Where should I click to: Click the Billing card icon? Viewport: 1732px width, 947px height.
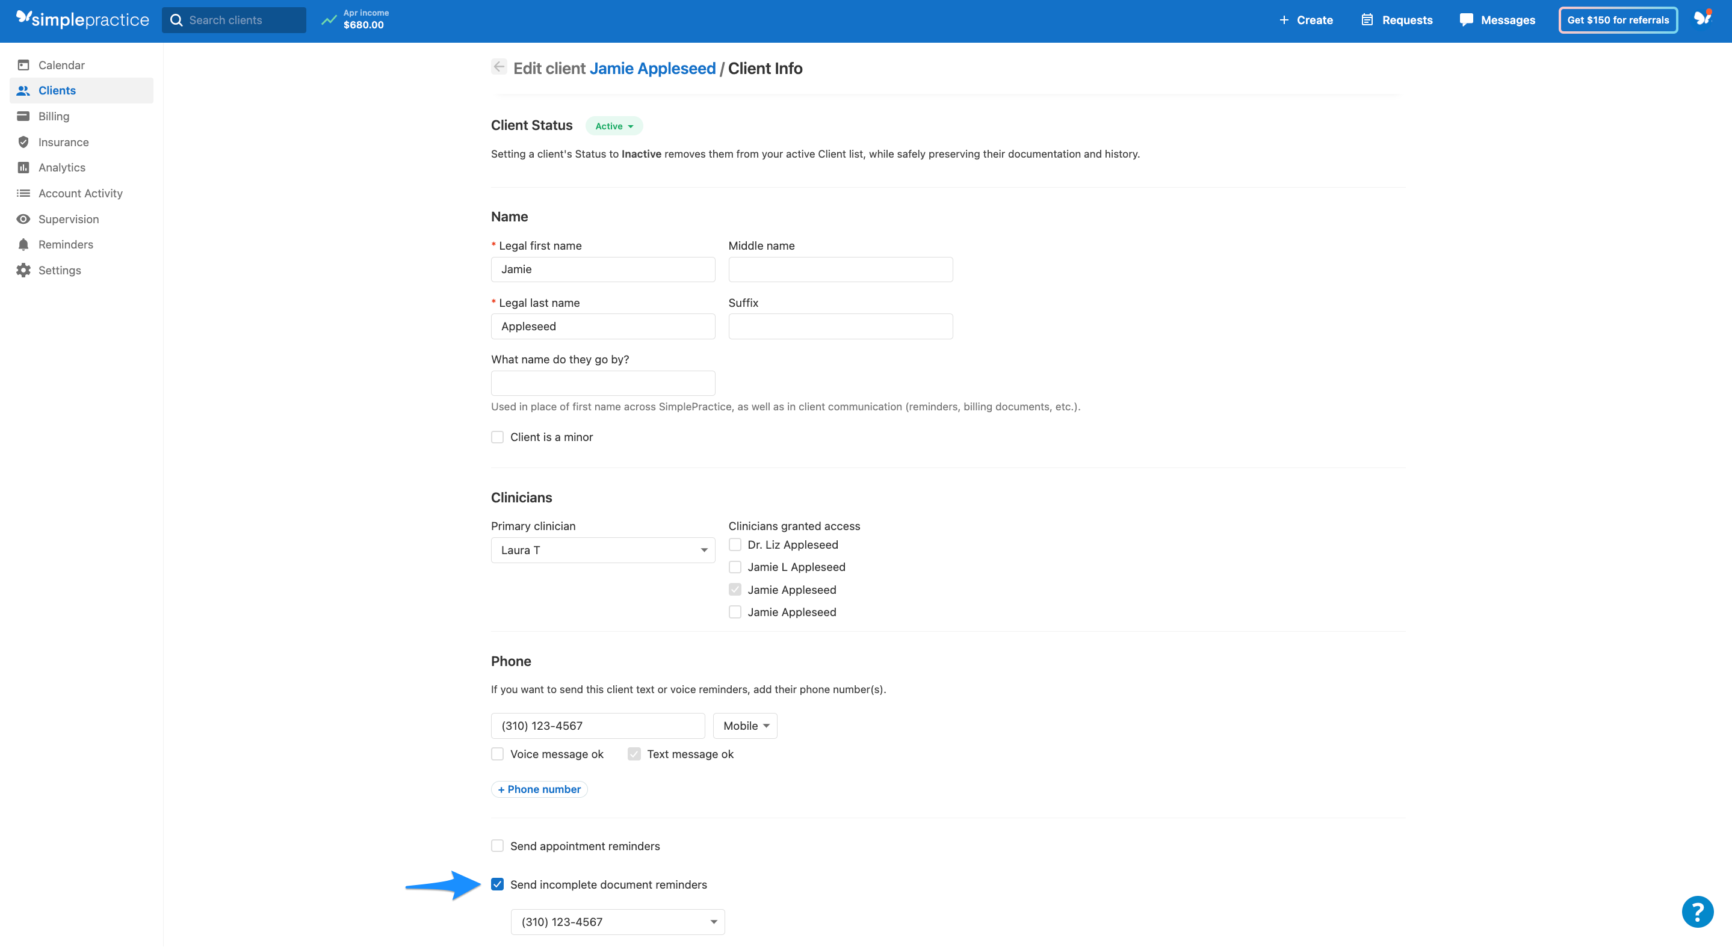[23, 116]
